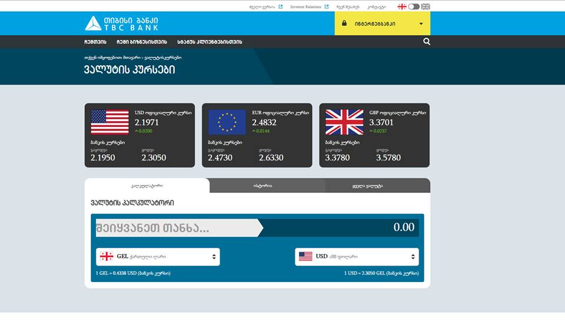Click the EUR sell rate 2.6330

point(271,158)
